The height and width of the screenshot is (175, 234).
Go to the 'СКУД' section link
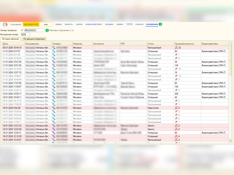tap(129, 24)
